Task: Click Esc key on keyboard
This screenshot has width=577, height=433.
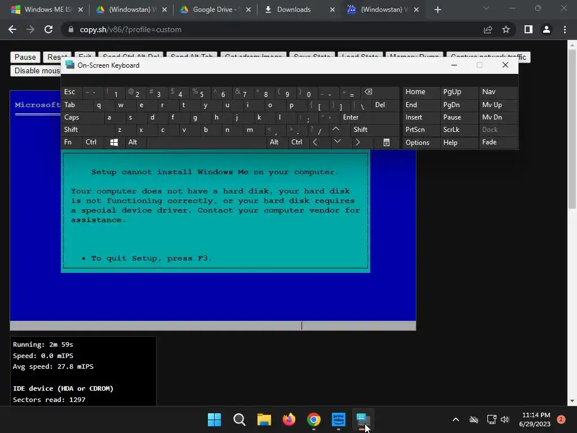Action: (72, 92)
